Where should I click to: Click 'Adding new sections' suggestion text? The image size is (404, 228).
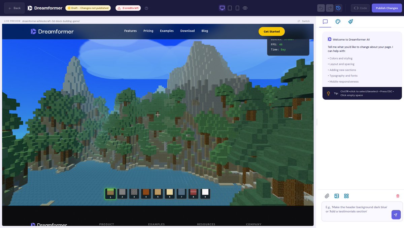(x=342, y=70)
